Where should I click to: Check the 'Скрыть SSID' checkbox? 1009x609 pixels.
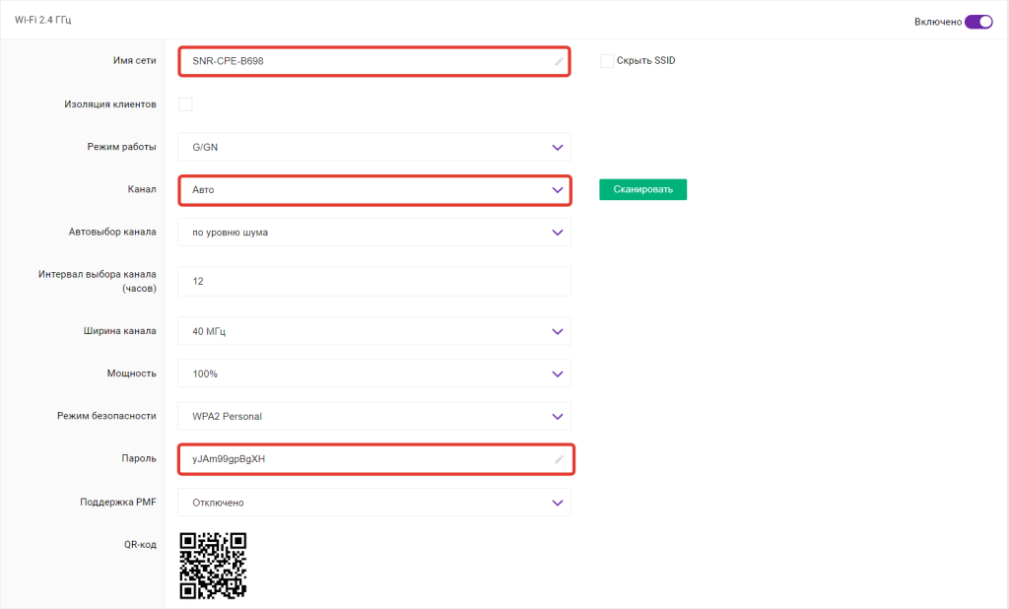click(607, 61)
